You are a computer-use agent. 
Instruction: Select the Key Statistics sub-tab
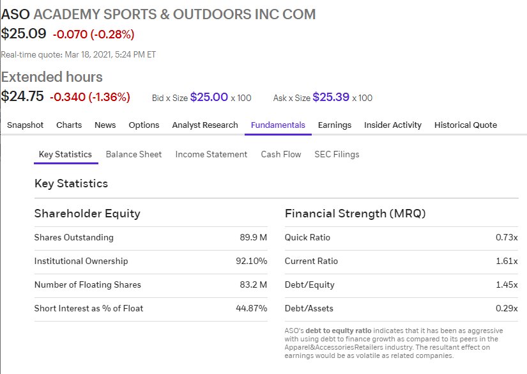pos(65,154)
